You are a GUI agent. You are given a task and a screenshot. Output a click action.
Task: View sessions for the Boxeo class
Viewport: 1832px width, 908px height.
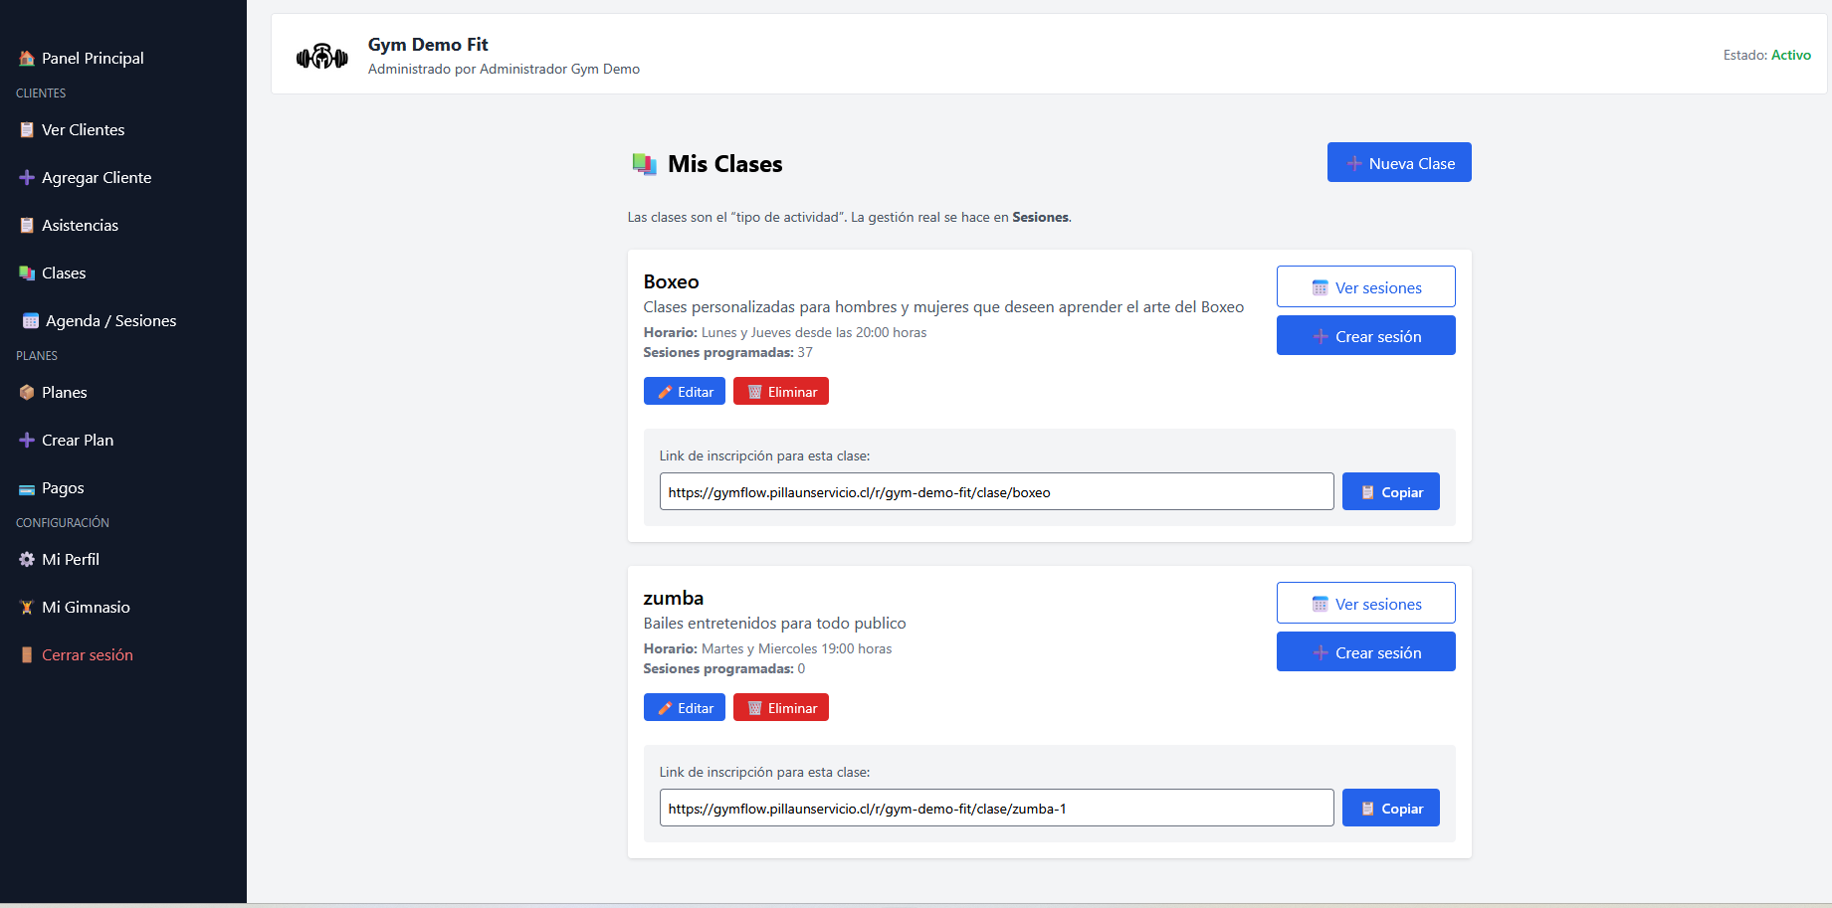point(1365,286)
